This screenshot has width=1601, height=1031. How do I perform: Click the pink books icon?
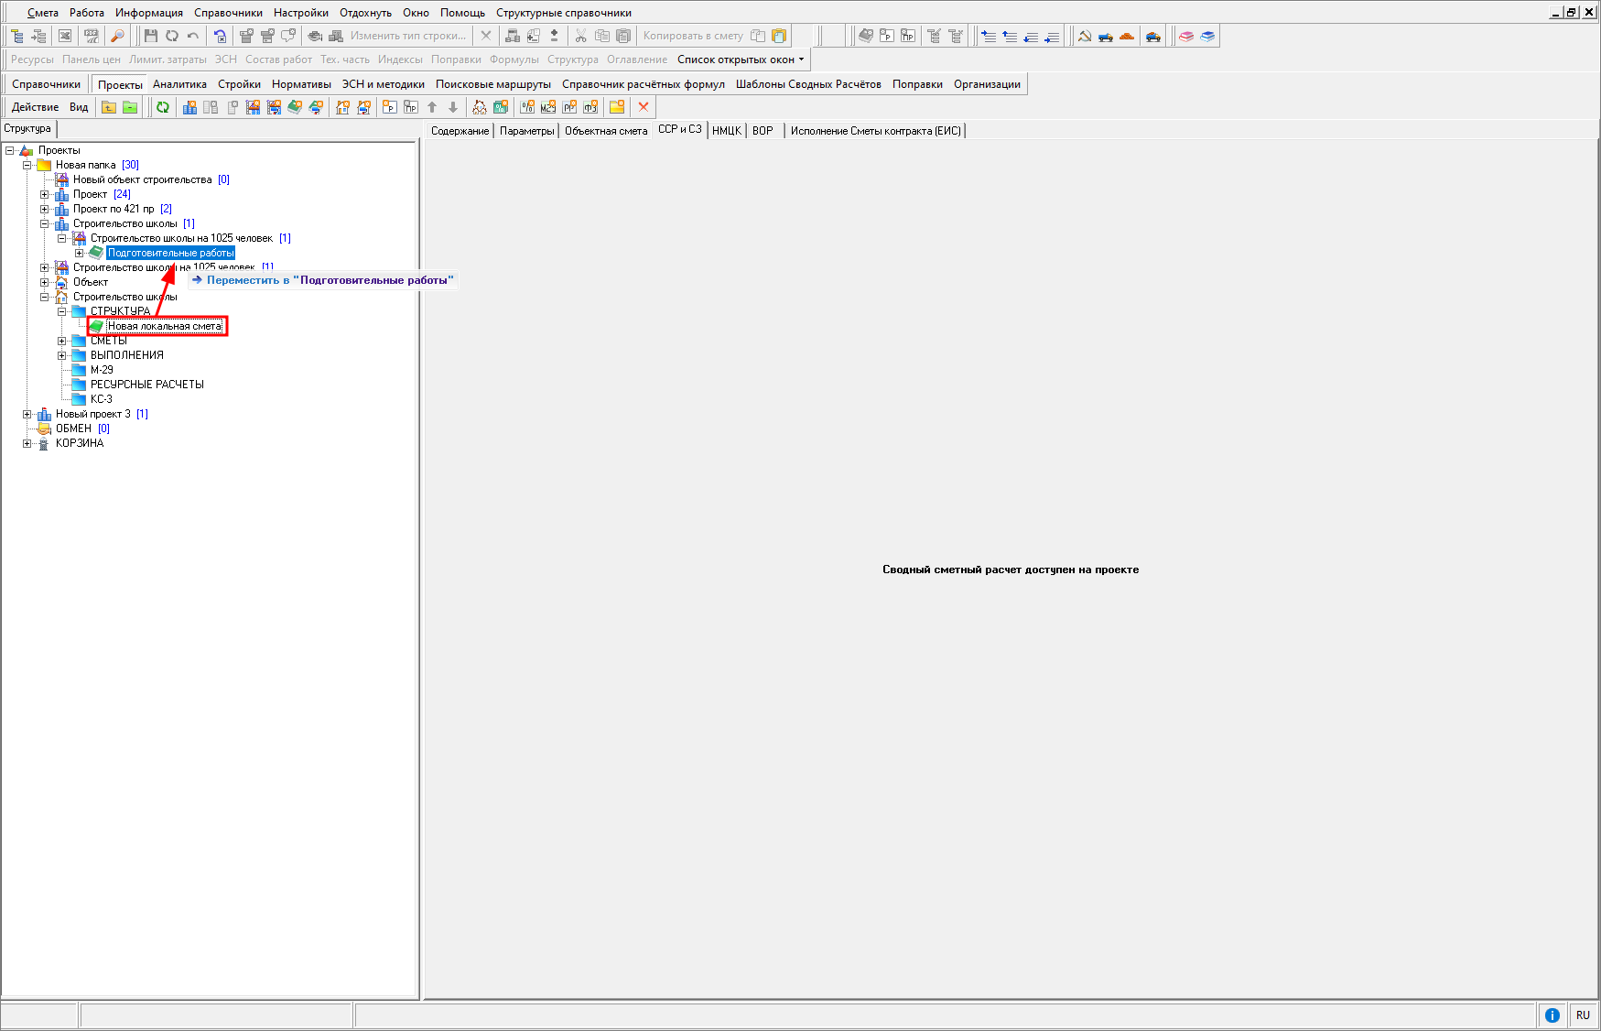(x=1186, y=36)
